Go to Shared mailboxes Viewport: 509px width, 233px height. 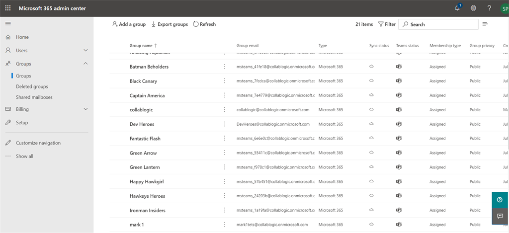click(x=34, y=97)
